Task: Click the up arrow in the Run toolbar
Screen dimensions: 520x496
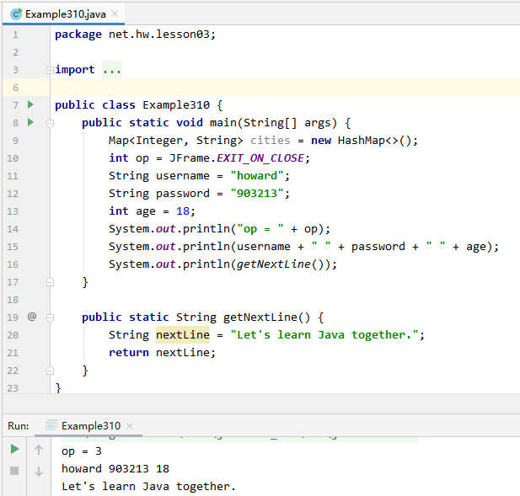Action: [39, 450]
